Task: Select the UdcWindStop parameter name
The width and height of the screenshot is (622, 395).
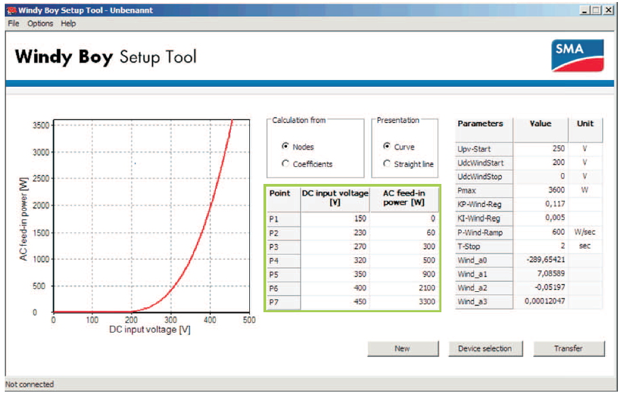Action: (484, 176)
